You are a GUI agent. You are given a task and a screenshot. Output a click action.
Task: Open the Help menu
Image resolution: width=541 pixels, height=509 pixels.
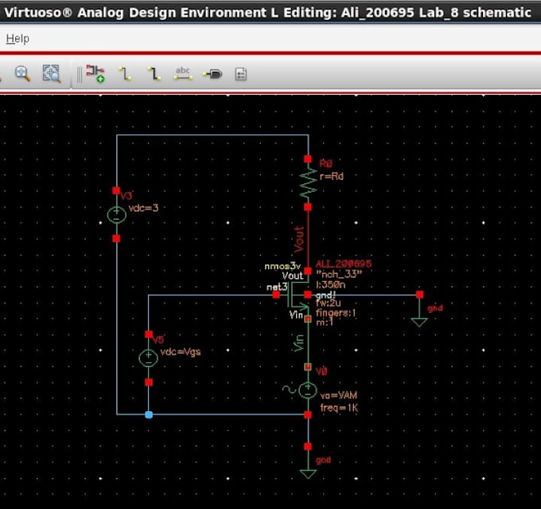coord(18,38)
